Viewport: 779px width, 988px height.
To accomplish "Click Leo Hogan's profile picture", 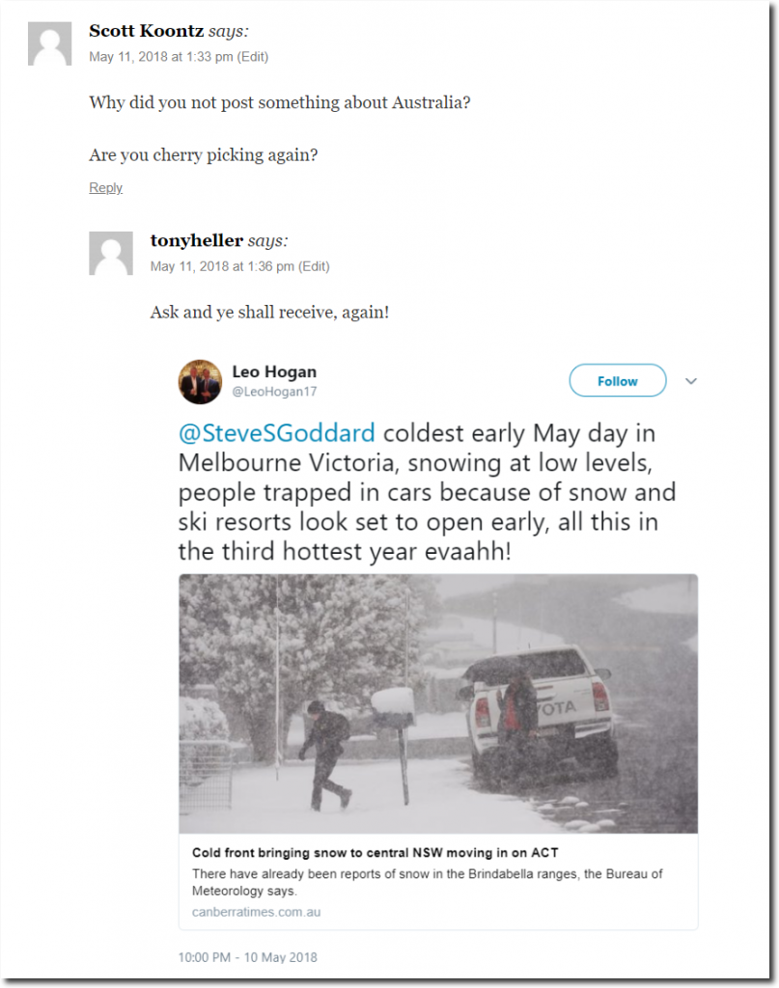I will pyautogui.click(x=200, y=381).
